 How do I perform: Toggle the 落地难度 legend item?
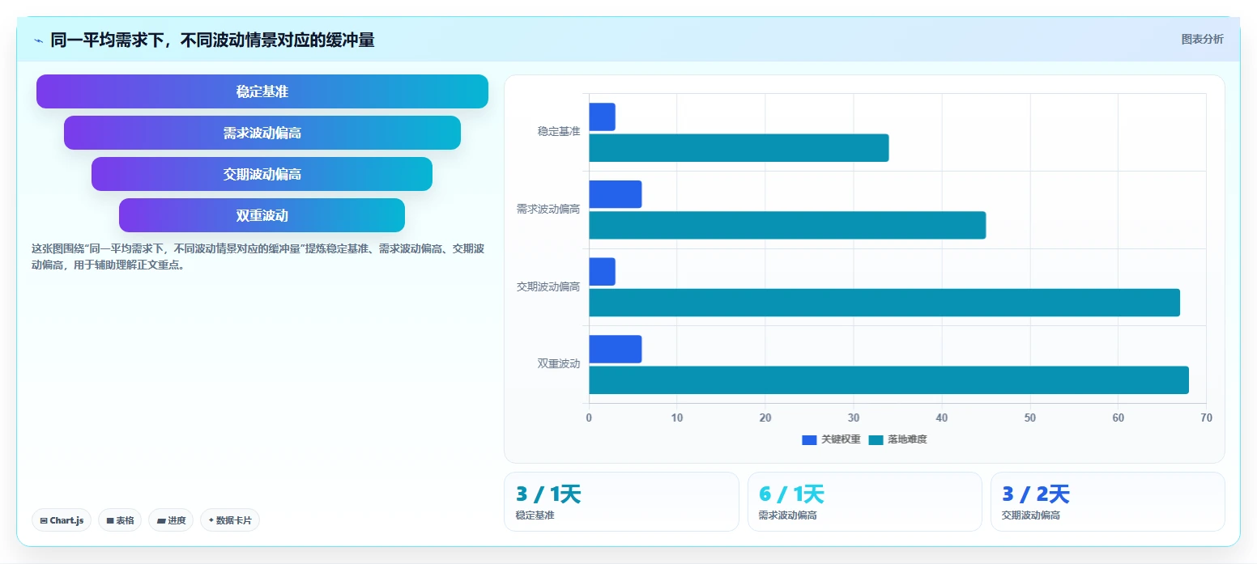pyautogui.click(x=897, y=439)
